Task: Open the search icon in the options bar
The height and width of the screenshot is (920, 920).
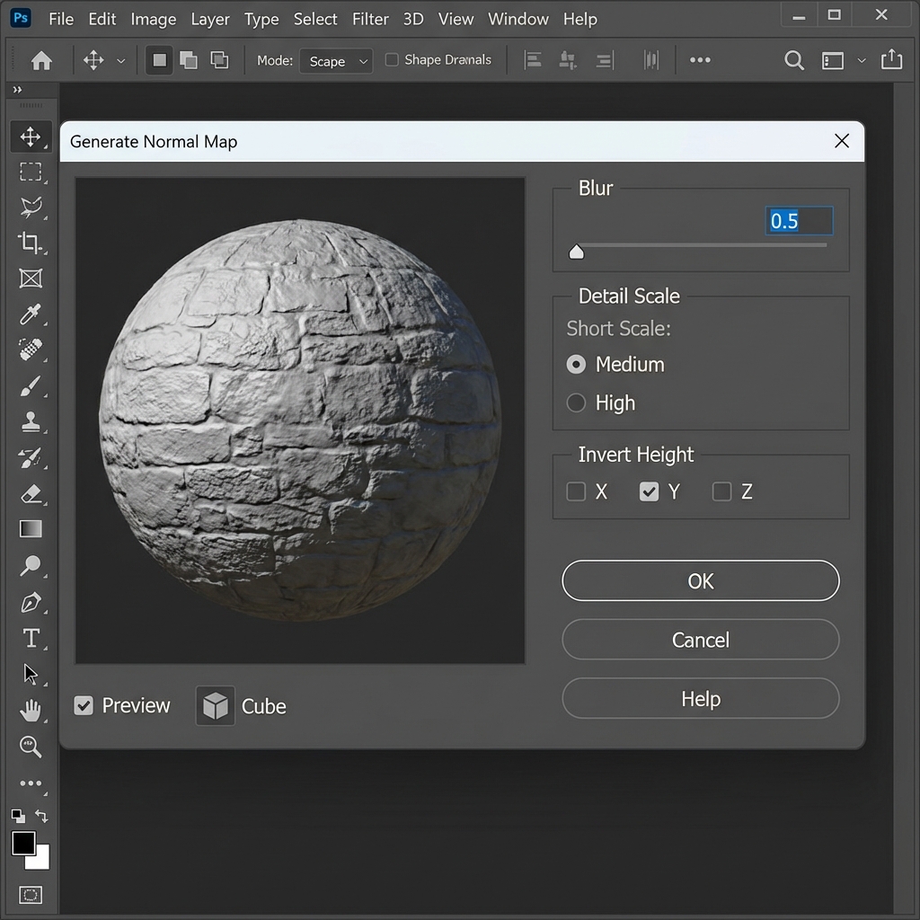Action: (x=794, y=60)
